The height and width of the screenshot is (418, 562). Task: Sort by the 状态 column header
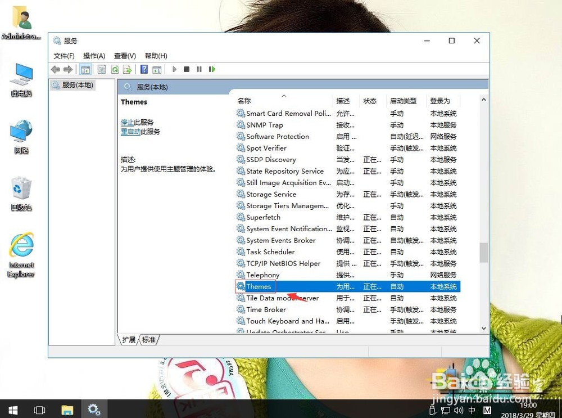(x=373, y=101)
